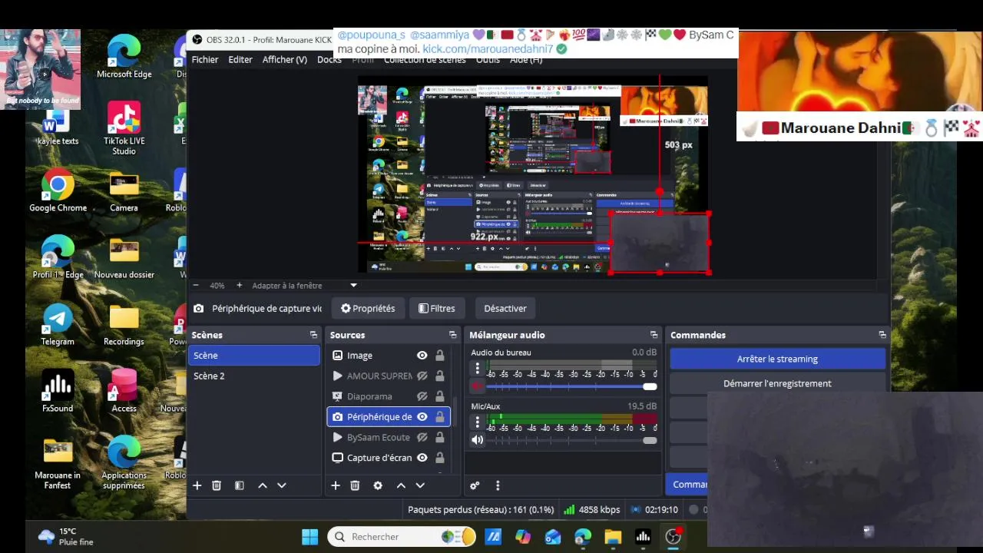Click Démarrer l'enregistrement

(x=777, y=383)
